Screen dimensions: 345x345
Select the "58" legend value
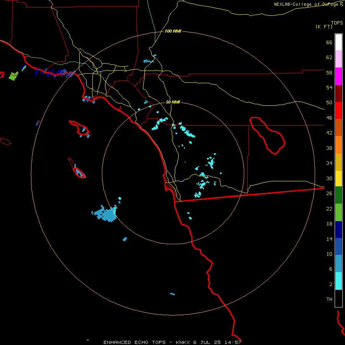click(x=329, y=72)
